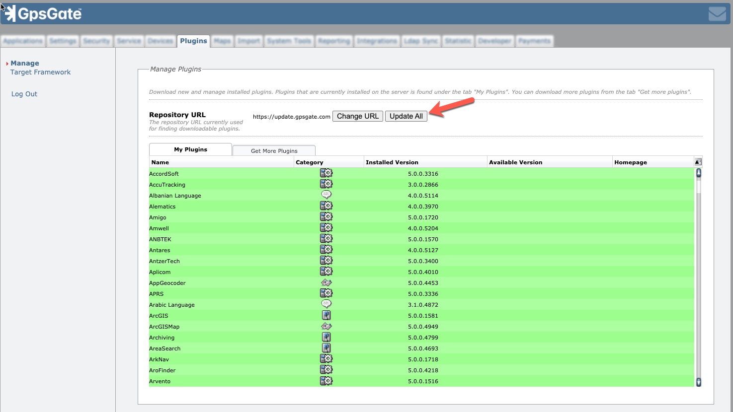733x412 pixels.
Task: Select the AppGeocoder plugin name
Action: (167, 283)
